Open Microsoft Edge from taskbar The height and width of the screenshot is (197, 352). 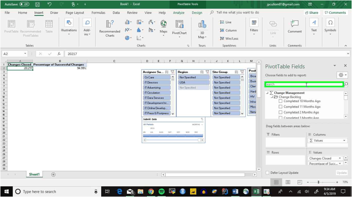(119, 191)
